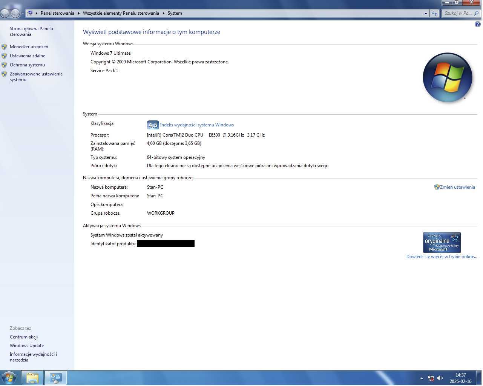Minimize the System window
The height and width of the screenshot is (386, 483).
pyautogui.click(x=447, y=3)
